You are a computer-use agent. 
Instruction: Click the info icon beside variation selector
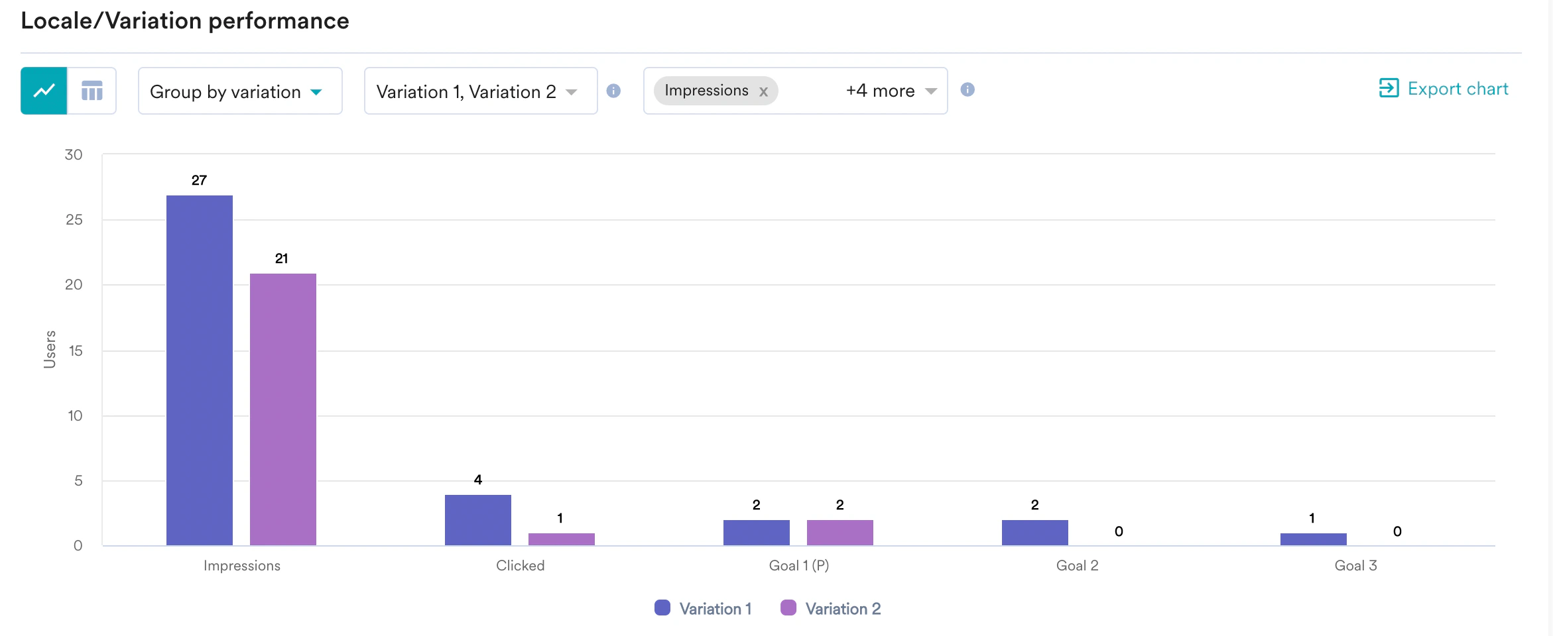(x=614, y=91)
